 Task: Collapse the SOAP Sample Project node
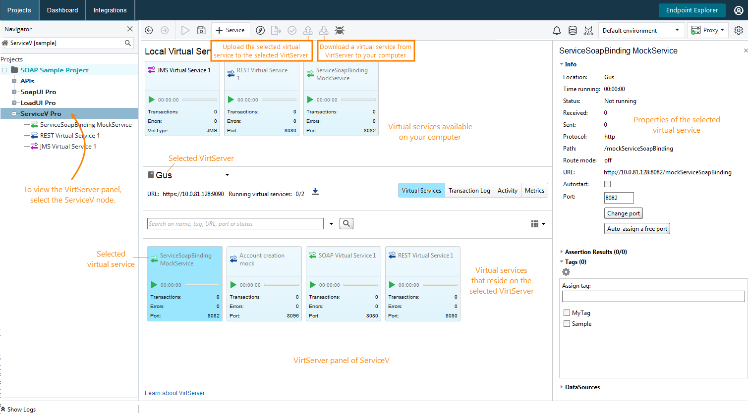click(x=4, y=70)
